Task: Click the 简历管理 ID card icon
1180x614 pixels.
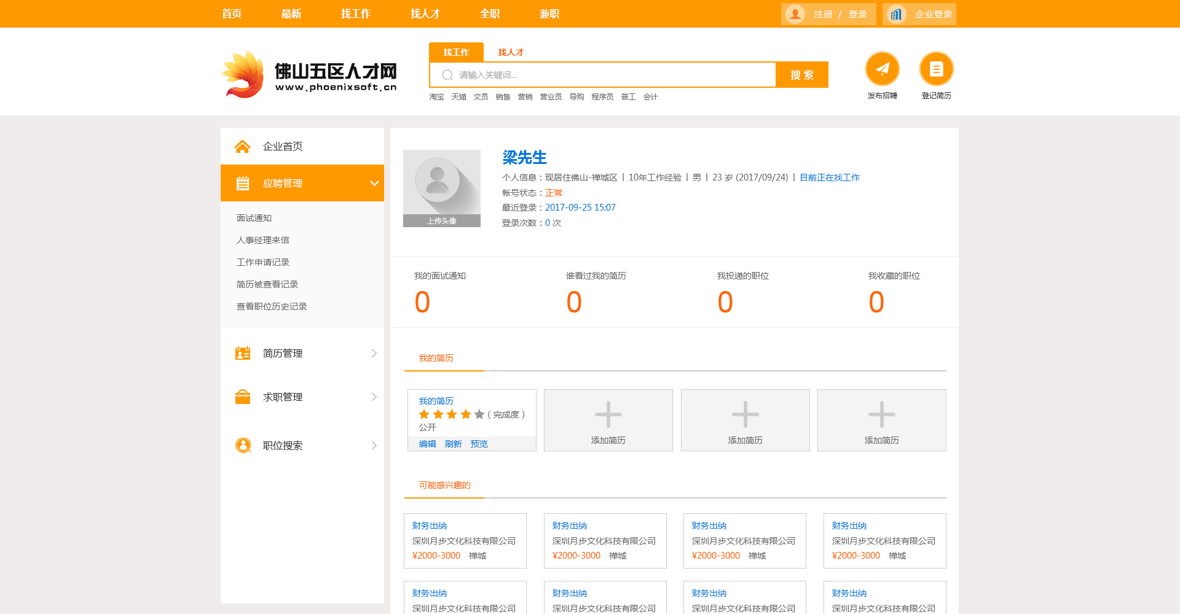Action: click(243, 354)
